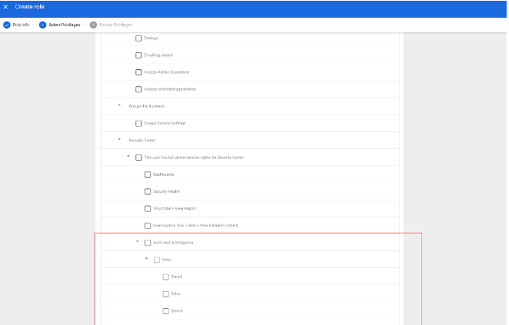Collapse the Audit and Investigation group

138,242
